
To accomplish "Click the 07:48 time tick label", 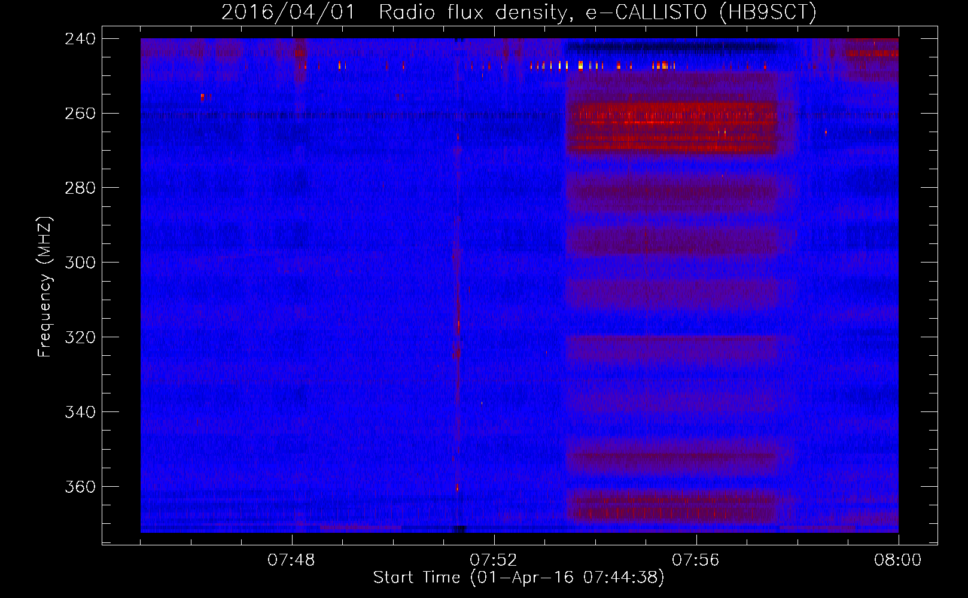I will coord(291,560).
